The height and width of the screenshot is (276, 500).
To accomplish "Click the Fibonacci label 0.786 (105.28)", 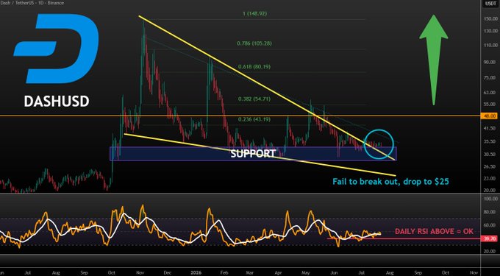I will point(255,43).
